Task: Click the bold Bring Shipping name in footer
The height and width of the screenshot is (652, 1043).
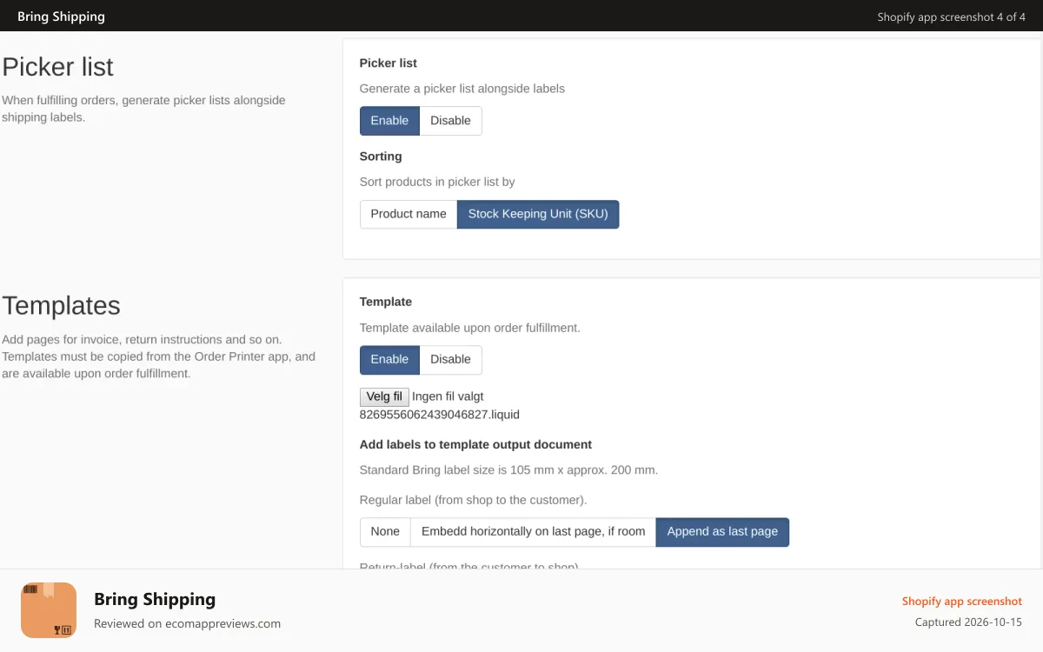Action: [x=155, y=599]
